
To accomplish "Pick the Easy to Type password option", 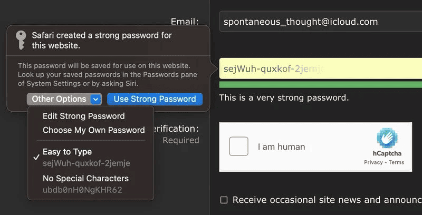I will [67, 152].
